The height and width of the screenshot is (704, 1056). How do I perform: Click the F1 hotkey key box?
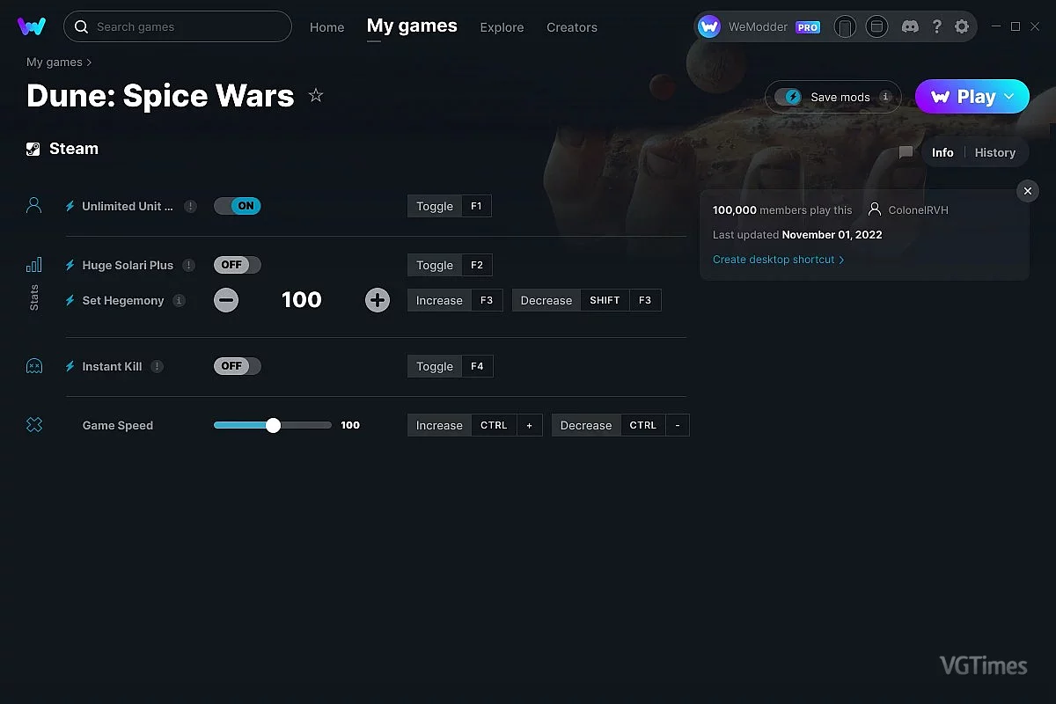point(476,206)
